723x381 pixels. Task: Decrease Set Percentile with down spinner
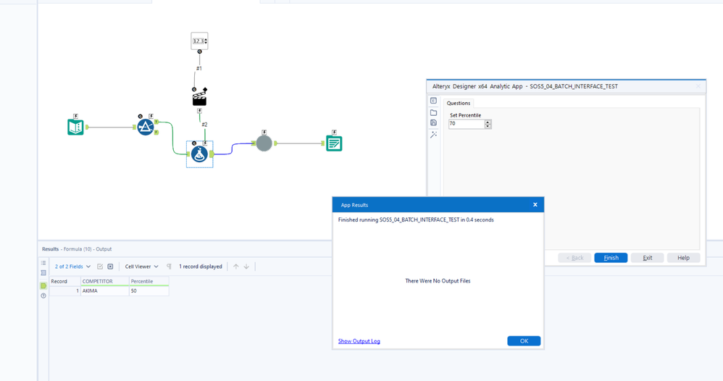coord(488,126)
